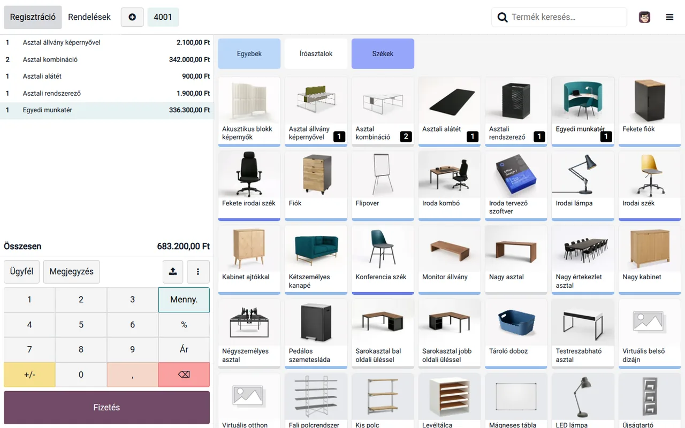Select order number 4001

pos(163,17)
